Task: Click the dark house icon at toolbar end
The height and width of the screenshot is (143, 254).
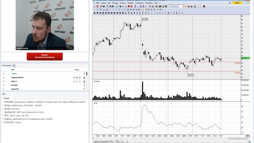Action: pyautogui.click(x=204, y=6)
